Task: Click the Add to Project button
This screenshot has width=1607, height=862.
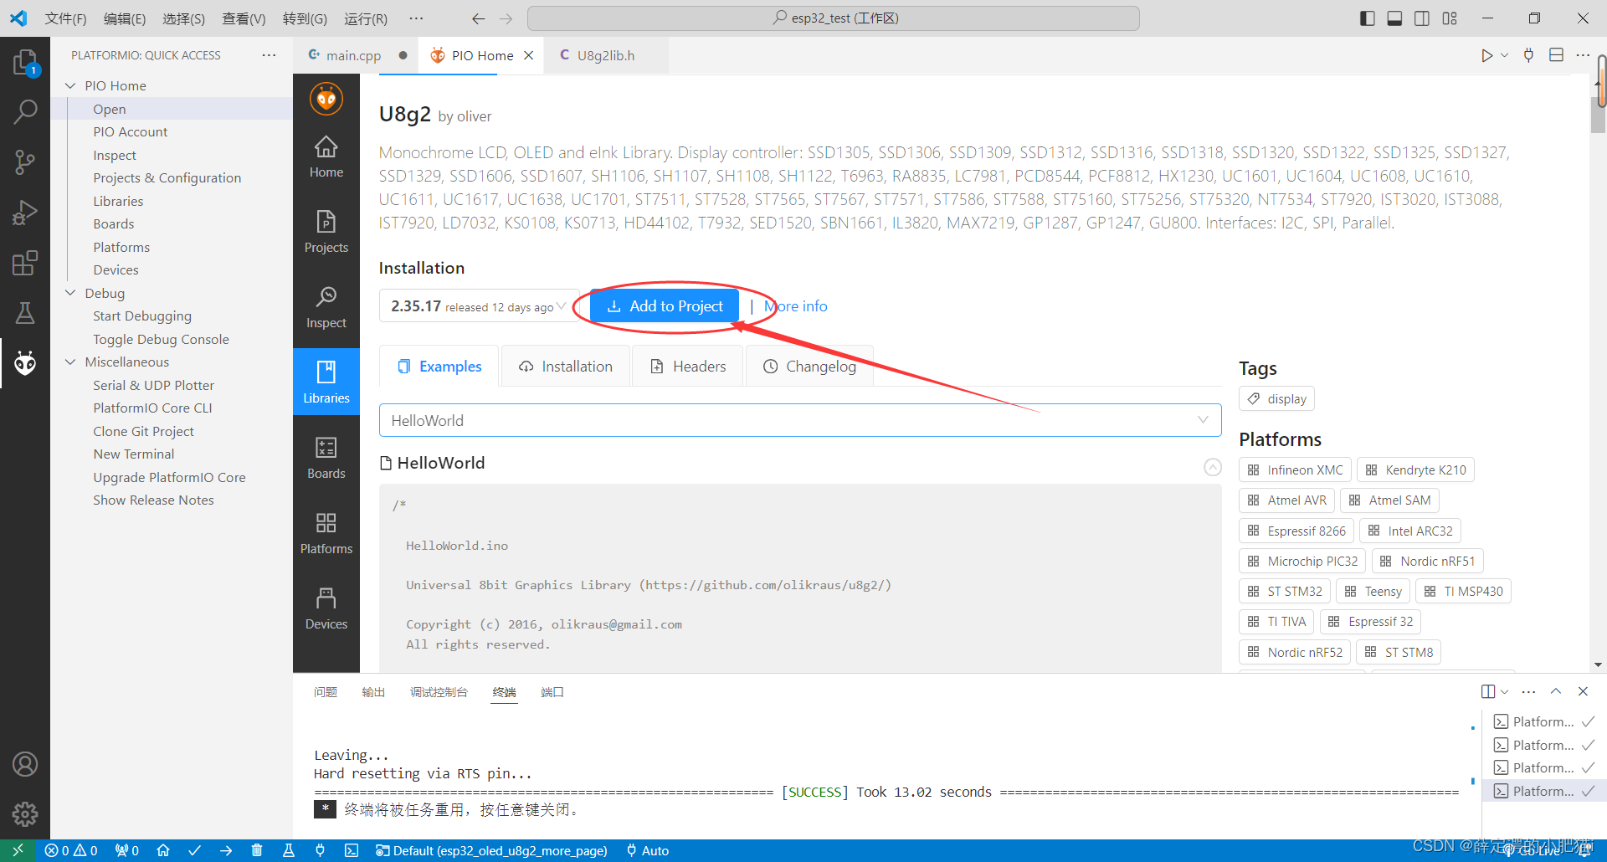Action: [665, 306]
